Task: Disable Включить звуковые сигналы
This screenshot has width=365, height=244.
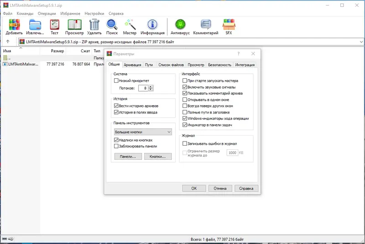Action: coord(185,87)
